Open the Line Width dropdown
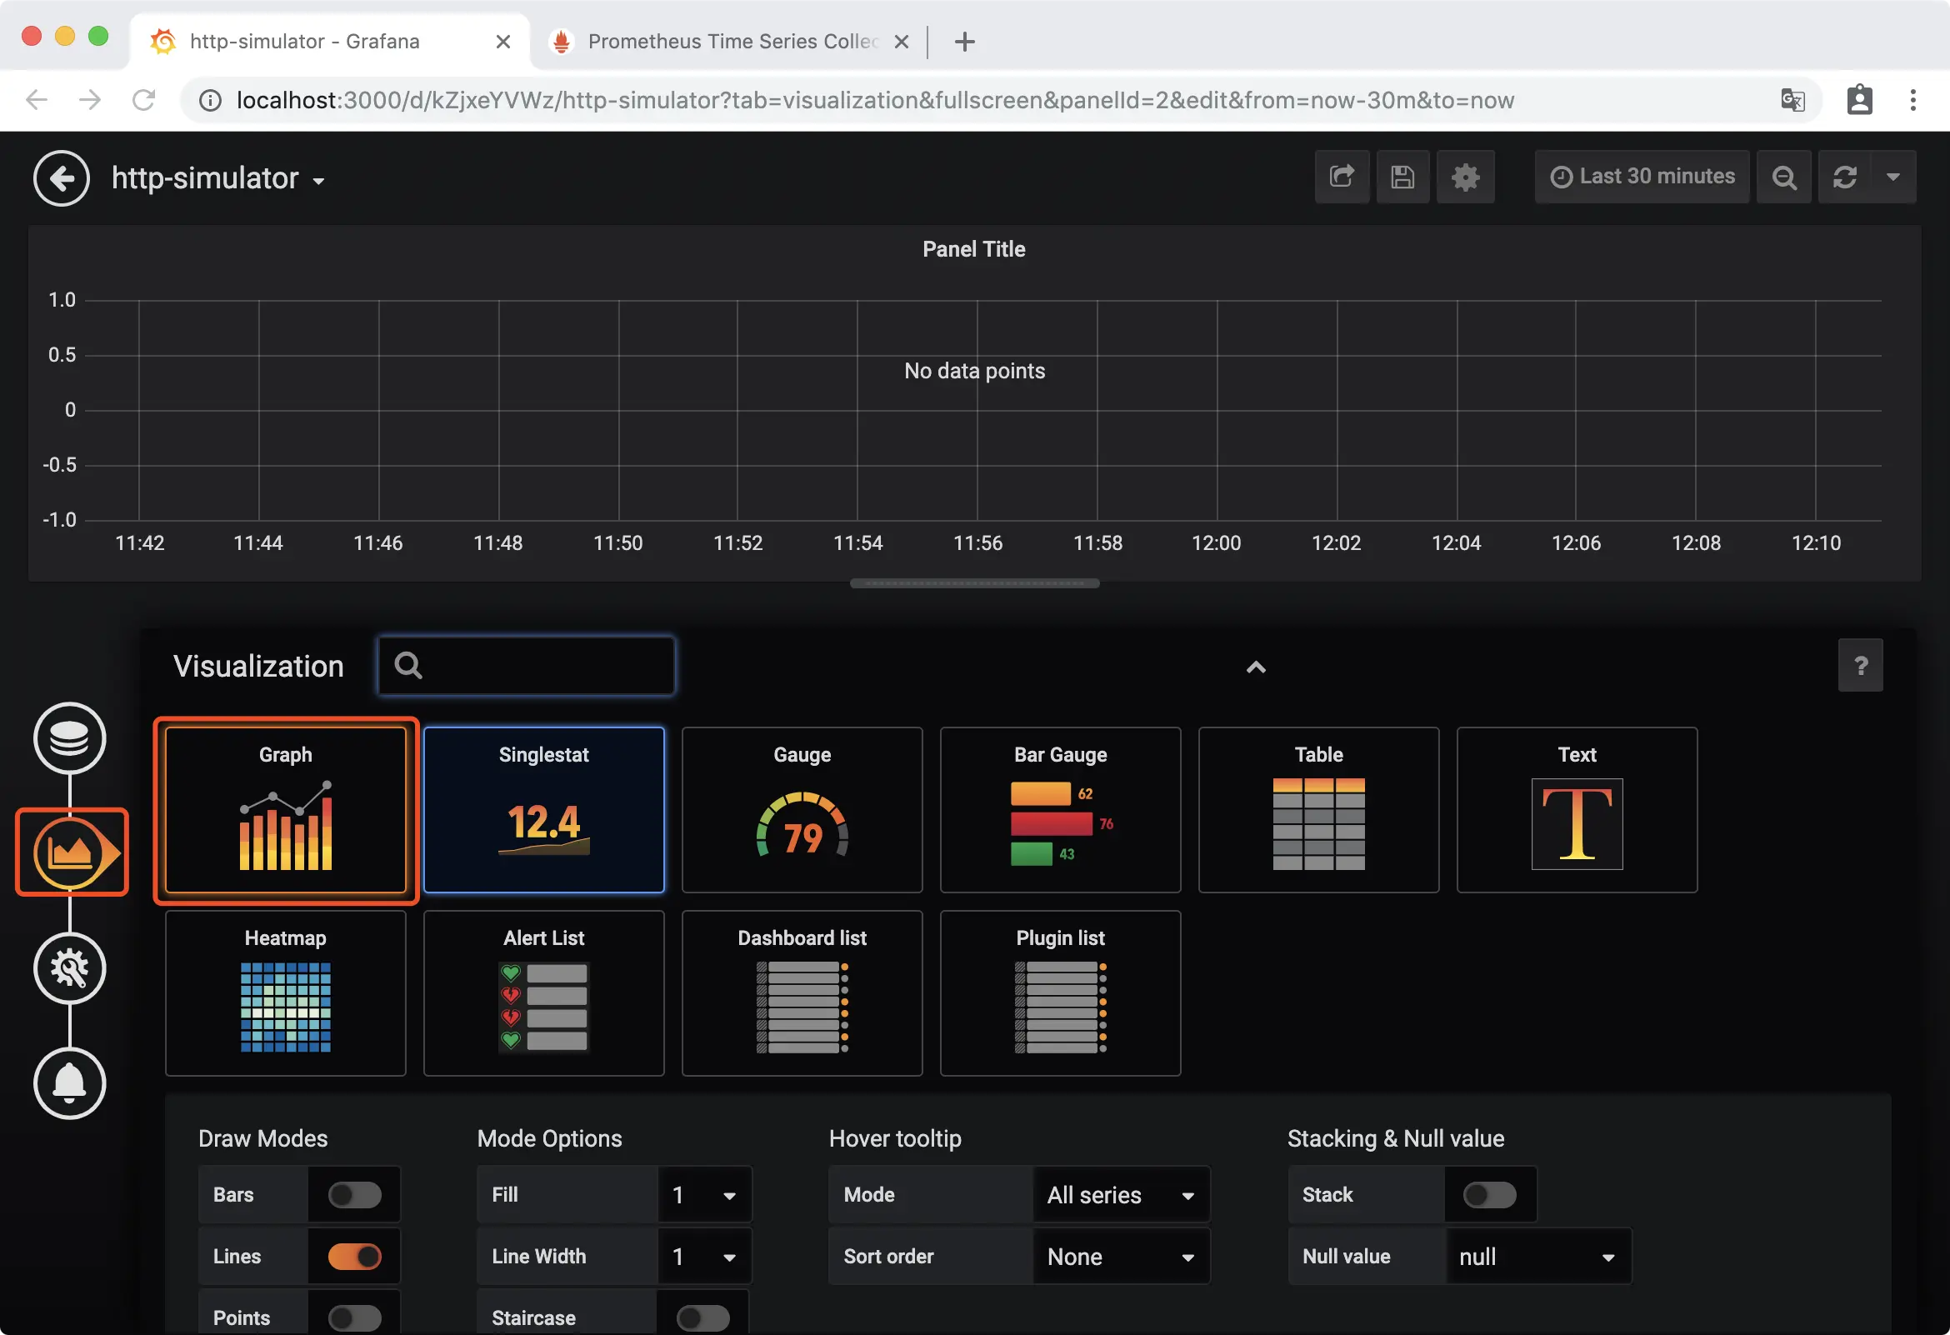1950x1335 pixels. pyautogui.click(x=705, y=1256)
